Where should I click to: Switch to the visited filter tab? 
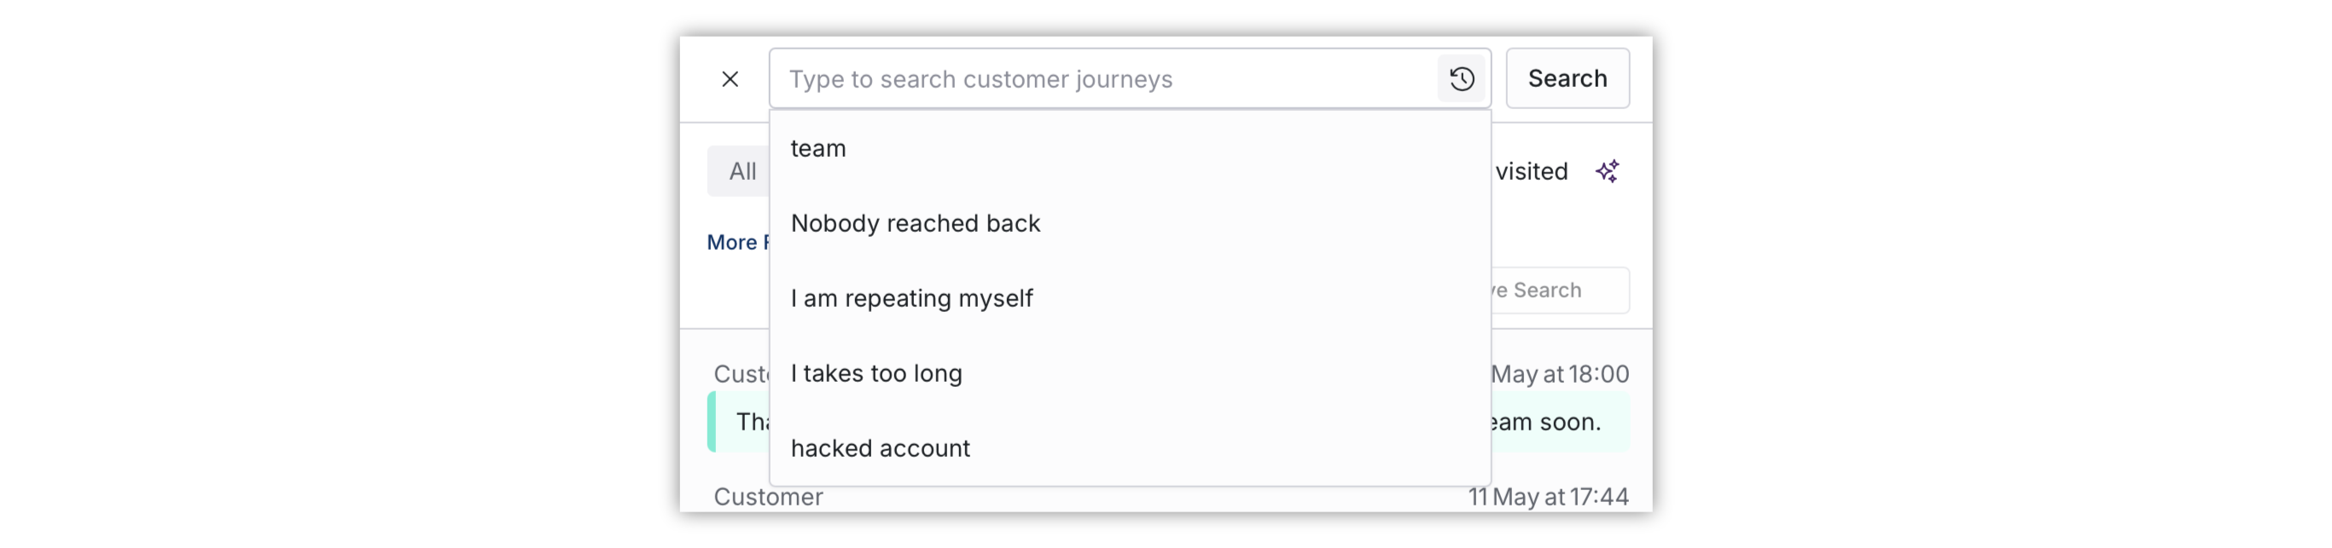pos(1531,171)
